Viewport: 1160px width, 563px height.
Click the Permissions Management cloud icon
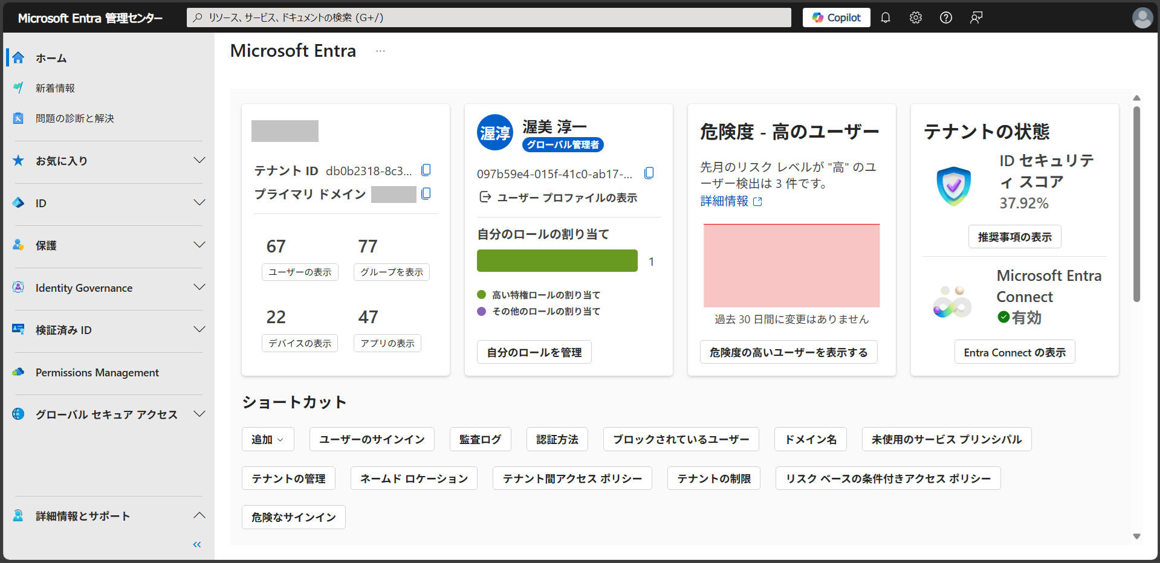point(19,372)
